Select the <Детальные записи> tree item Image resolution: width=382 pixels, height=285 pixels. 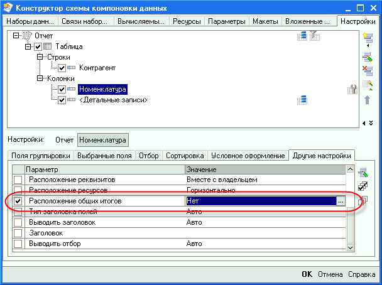(113, 100)
